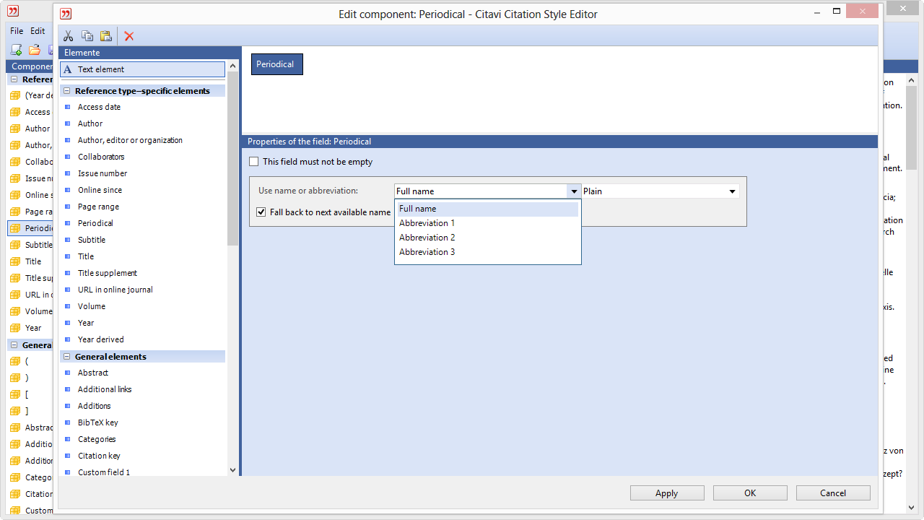
Task: Click the Year component icon in main window
Action: 15,328
